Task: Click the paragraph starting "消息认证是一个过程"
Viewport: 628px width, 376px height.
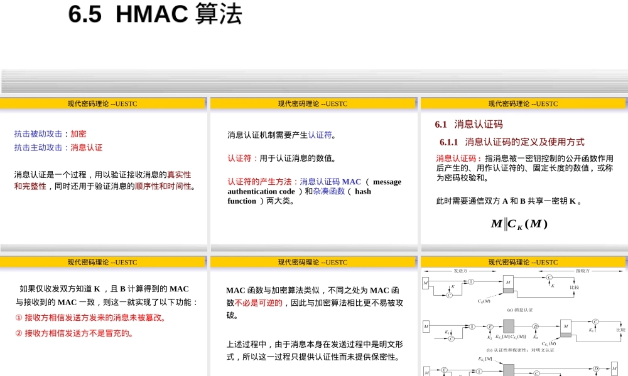Action: tap(104, 180)
